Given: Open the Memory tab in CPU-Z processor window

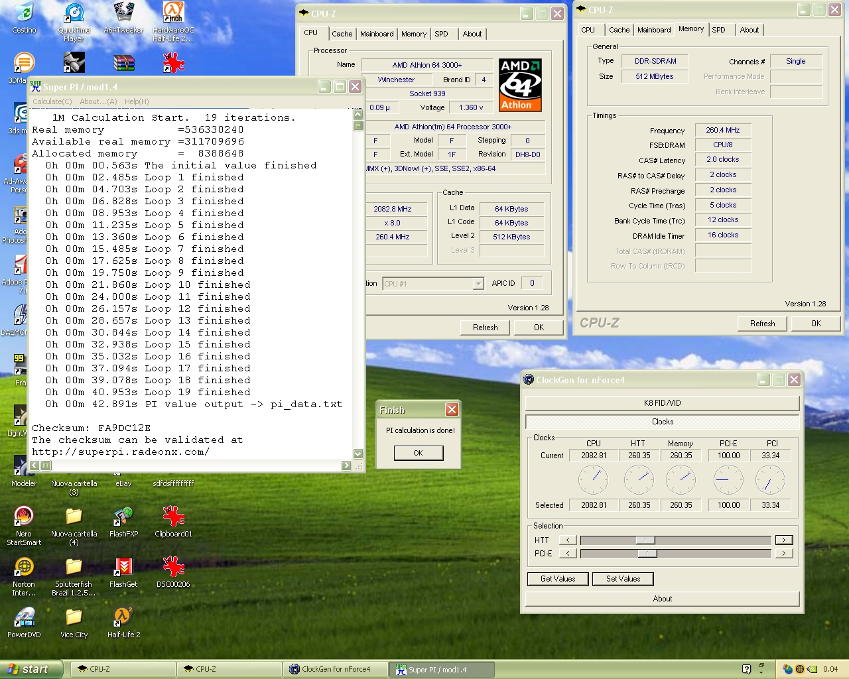Looking at the screenshot, I should coord(414,34).
